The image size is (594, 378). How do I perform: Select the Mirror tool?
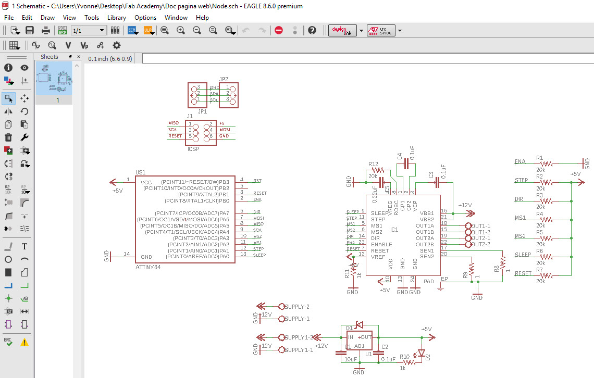pyautogui.click(x=8, y=111)
